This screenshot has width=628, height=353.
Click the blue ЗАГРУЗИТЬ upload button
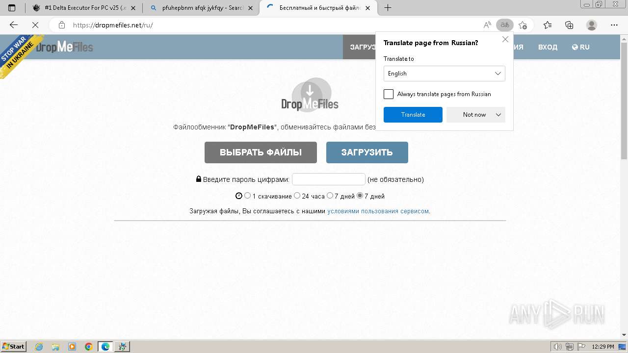pyautogui.click(x=367, y=152)
